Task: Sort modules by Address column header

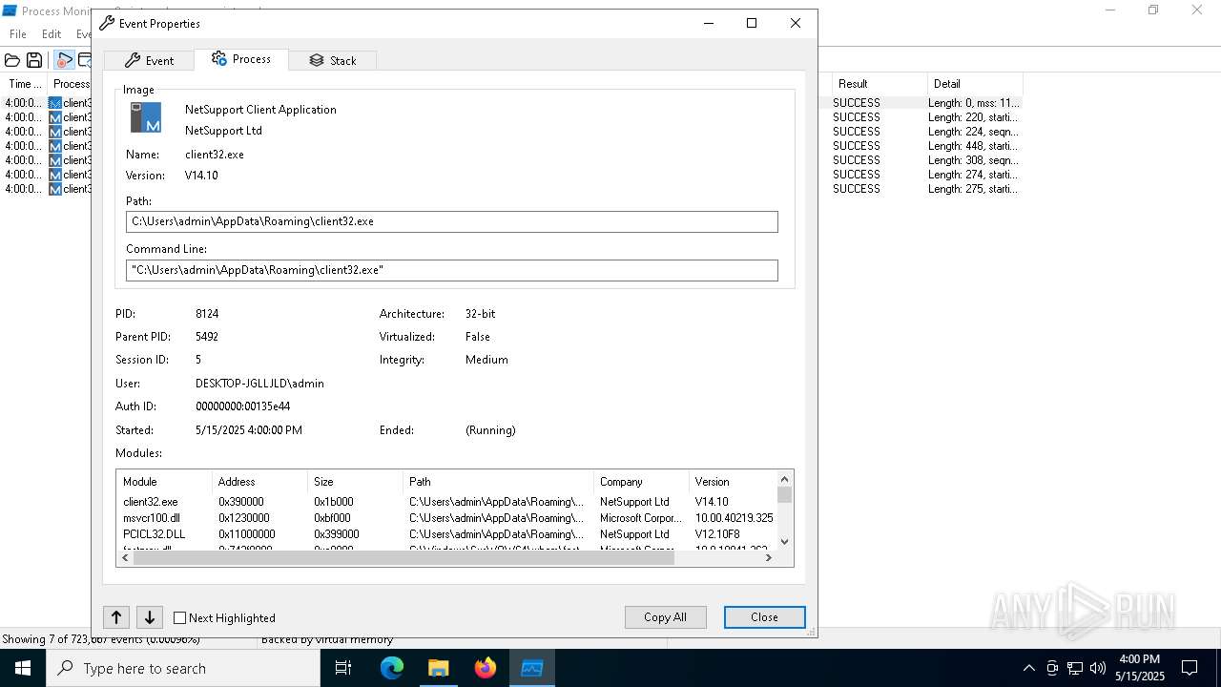Action: [x=259, y=482]
